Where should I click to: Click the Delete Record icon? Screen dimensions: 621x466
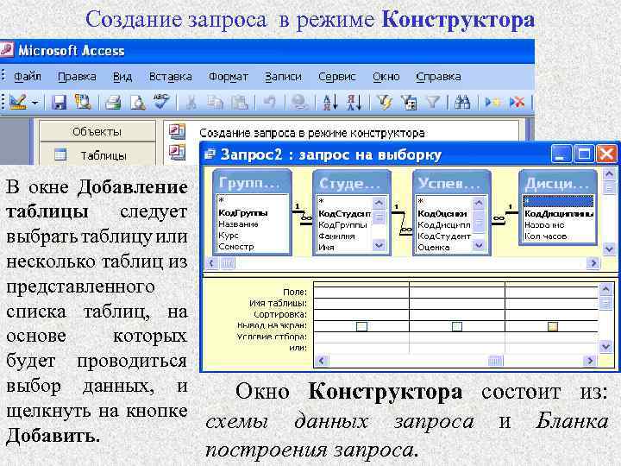coord(517,103)
